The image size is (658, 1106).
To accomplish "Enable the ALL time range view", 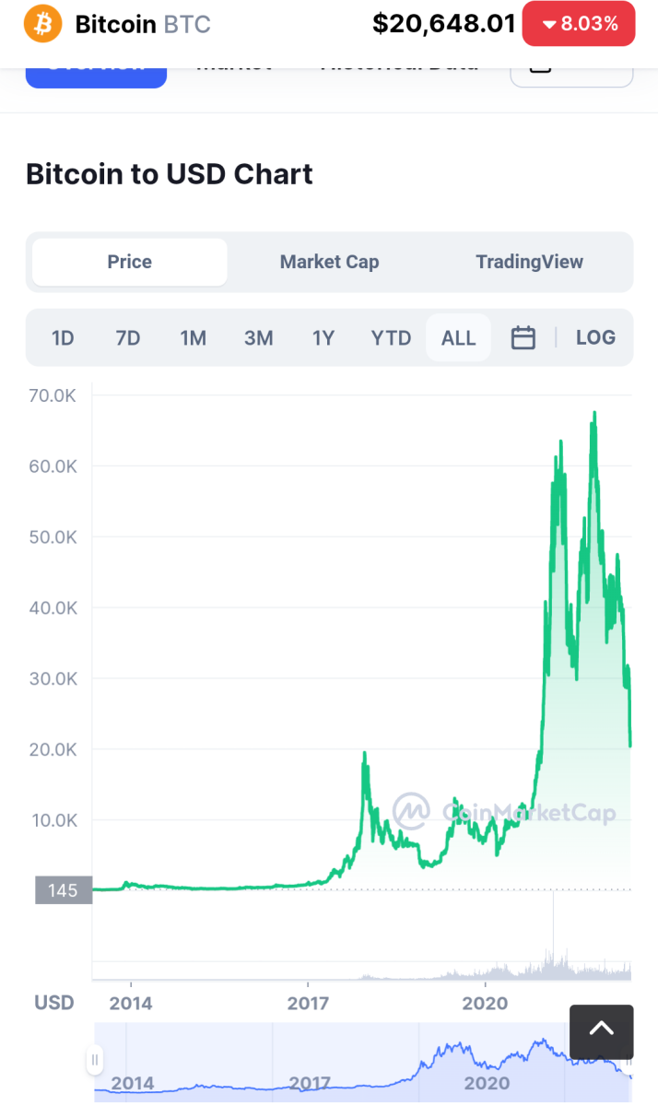I will pyautogui.click(x=458, y=337).
